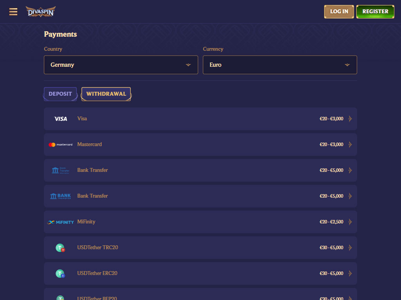Click the Visa logo icon
401x300 pixels.
click(61, 119)
